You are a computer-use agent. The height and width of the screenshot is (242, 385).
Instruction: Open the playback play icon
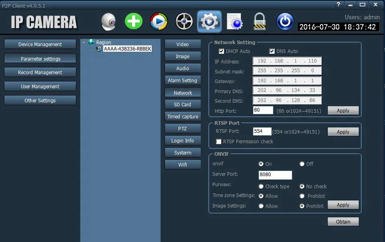(x=159, y=22)
